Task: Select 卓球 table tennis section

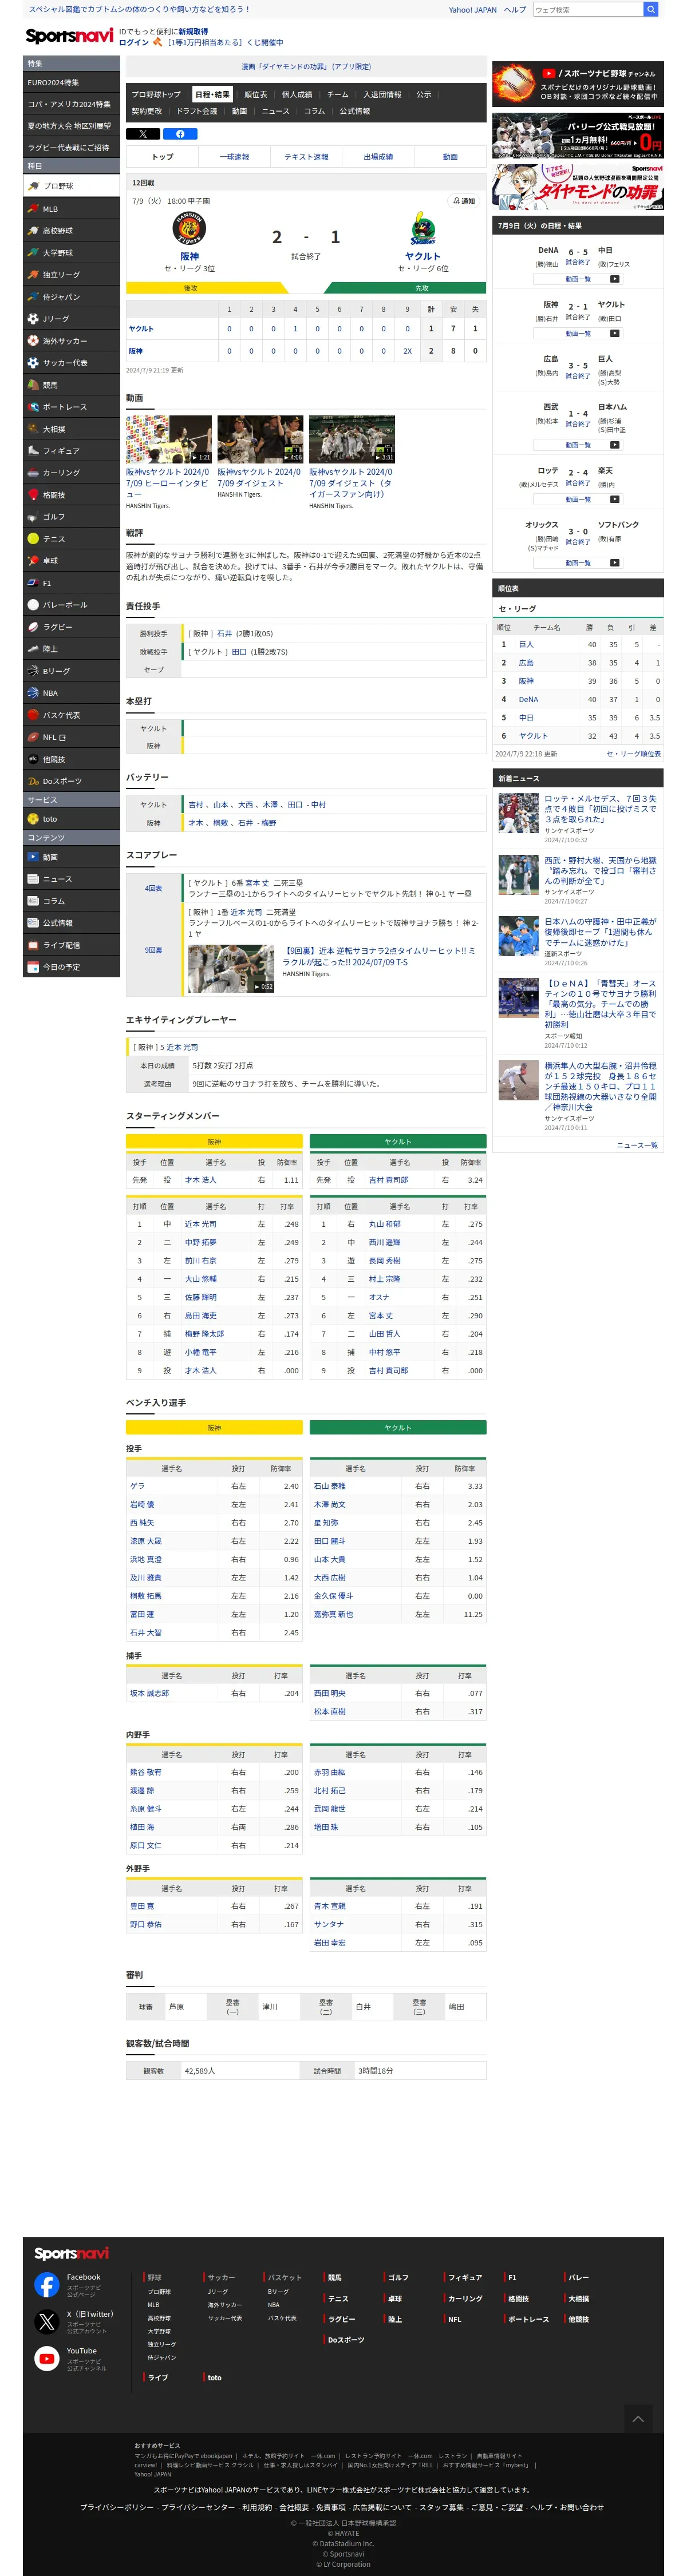Action: tap(71, 561)
